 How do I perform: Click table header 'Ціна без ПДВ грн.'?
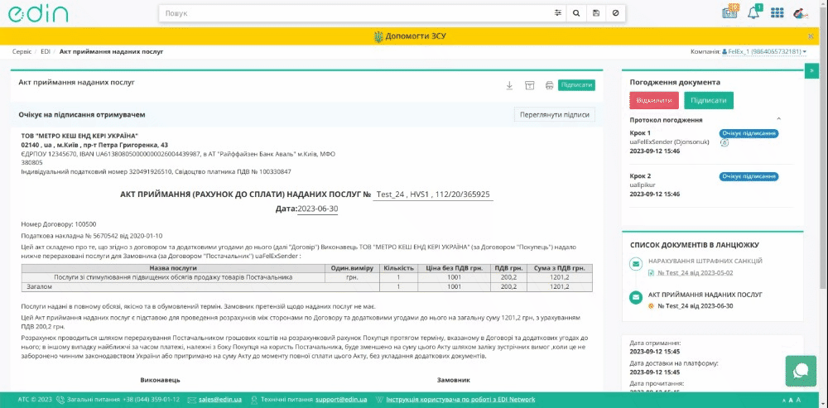454,268
